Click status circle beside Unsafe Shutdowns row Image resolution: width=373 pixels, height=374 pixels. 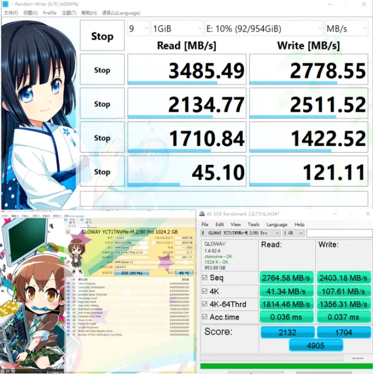[68, 327]
